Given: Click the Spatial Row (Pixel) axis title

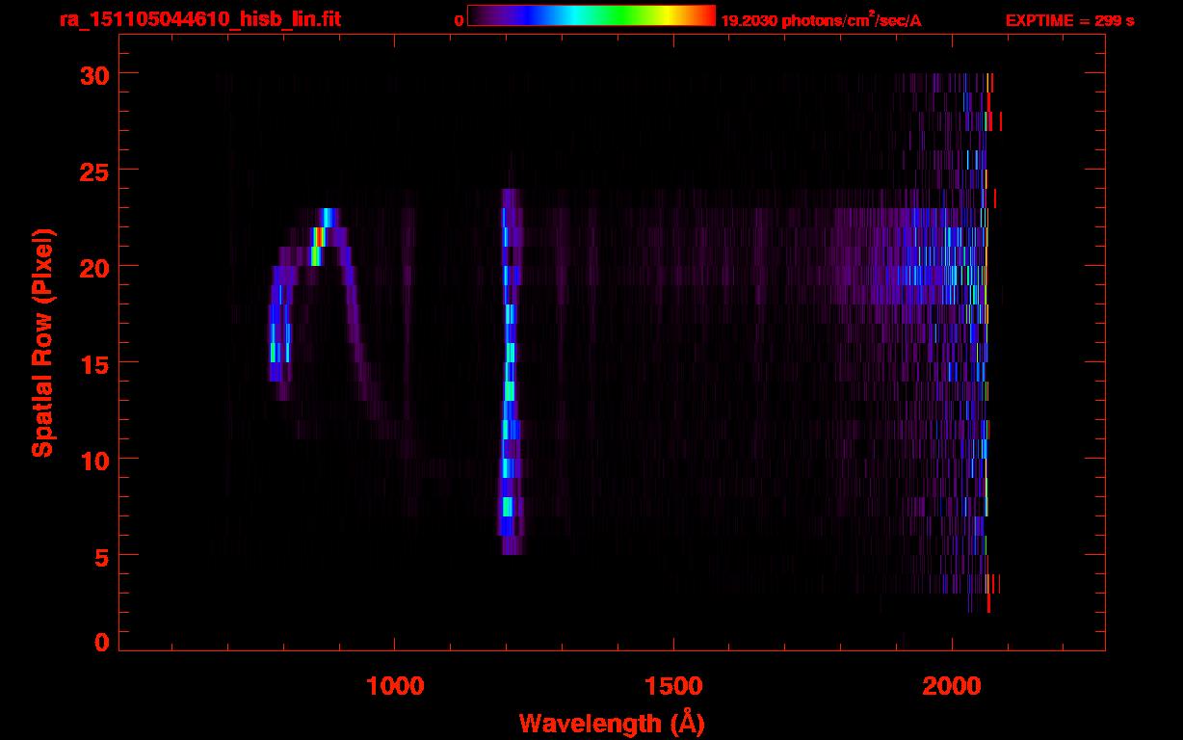Looking at the screenshot, I should [x=42, y=343].
